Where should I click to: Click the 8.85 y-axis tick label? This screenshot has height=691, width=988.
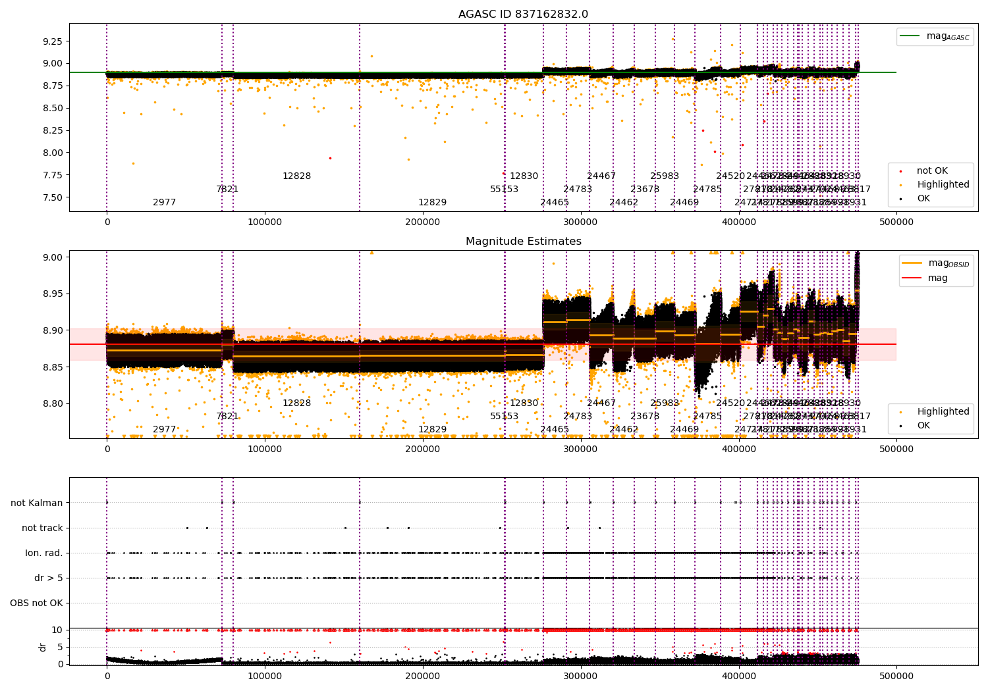click(51, 367)
